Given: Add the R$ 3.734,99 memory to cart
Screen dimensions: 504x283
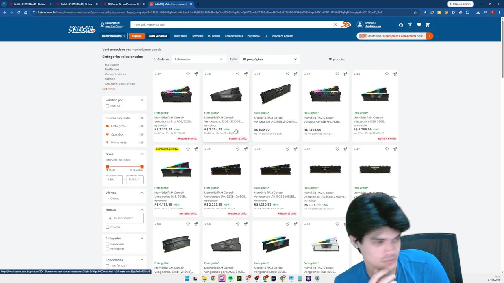Looking at the screenshot, I should tap(246, 74).
